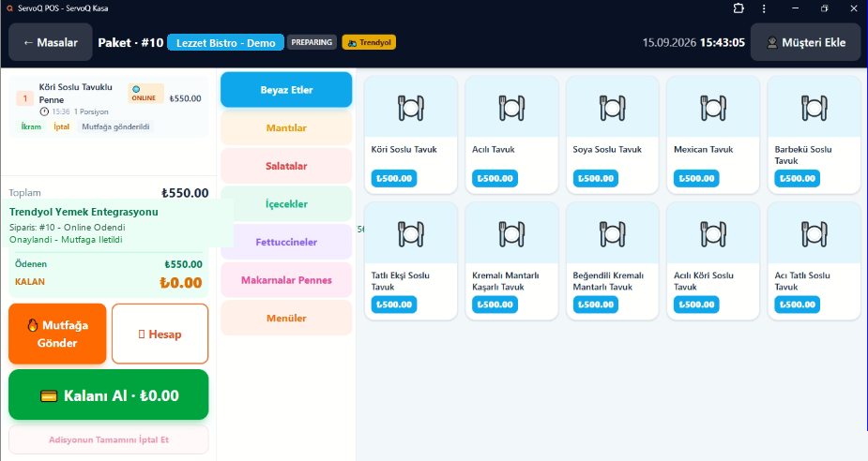Click the ₺500.00 price tag on Kremalı Mantarlı Kaşarlı Tavuk
The width and height of the screenshot is (868, 461).
[x=495, y=305]
